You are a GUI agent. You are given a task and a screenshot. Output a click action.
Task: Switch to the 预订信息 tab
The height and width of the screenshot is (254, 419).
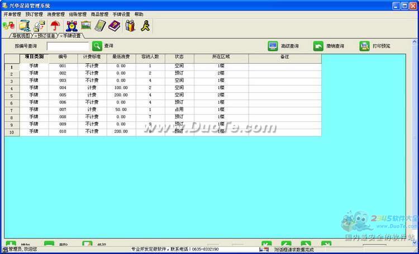tap(46, 35)
